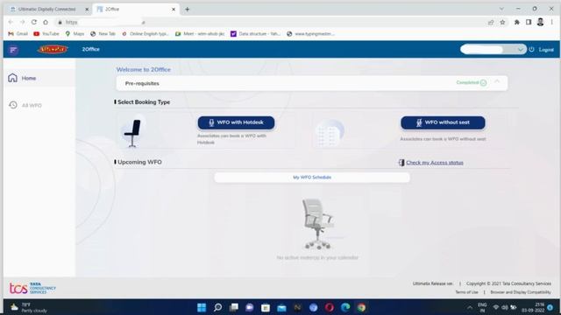
Task: Click the All WFO history icon
Action: [13, 105]
